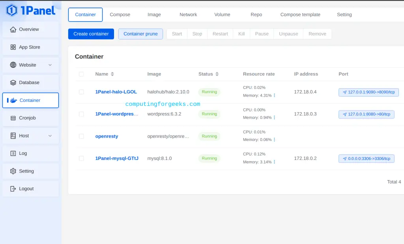Click the App Store grid icon
The height and width of the screenshot is (244, 404).
13,47
